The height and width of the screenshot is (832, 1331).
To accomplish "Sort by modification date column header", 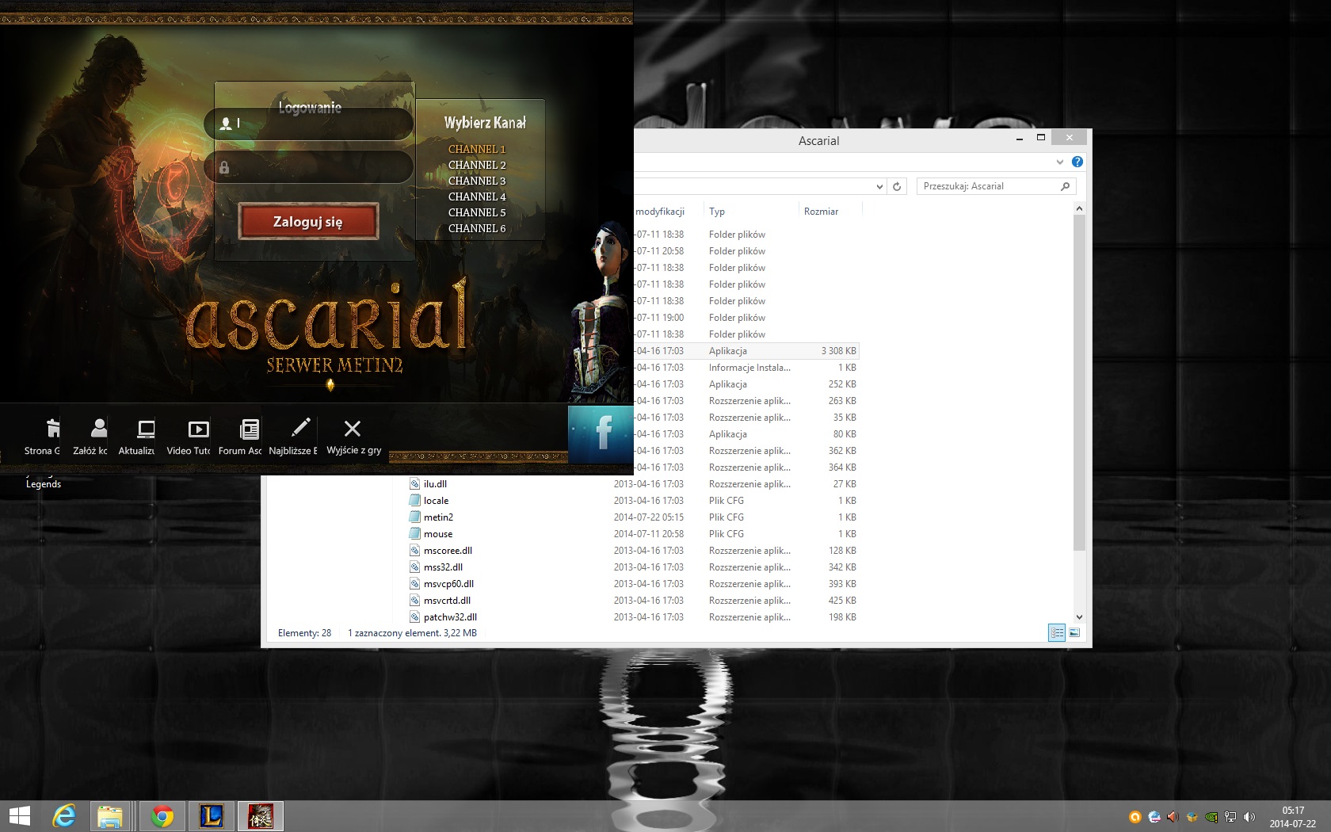I will pos(660,212).
